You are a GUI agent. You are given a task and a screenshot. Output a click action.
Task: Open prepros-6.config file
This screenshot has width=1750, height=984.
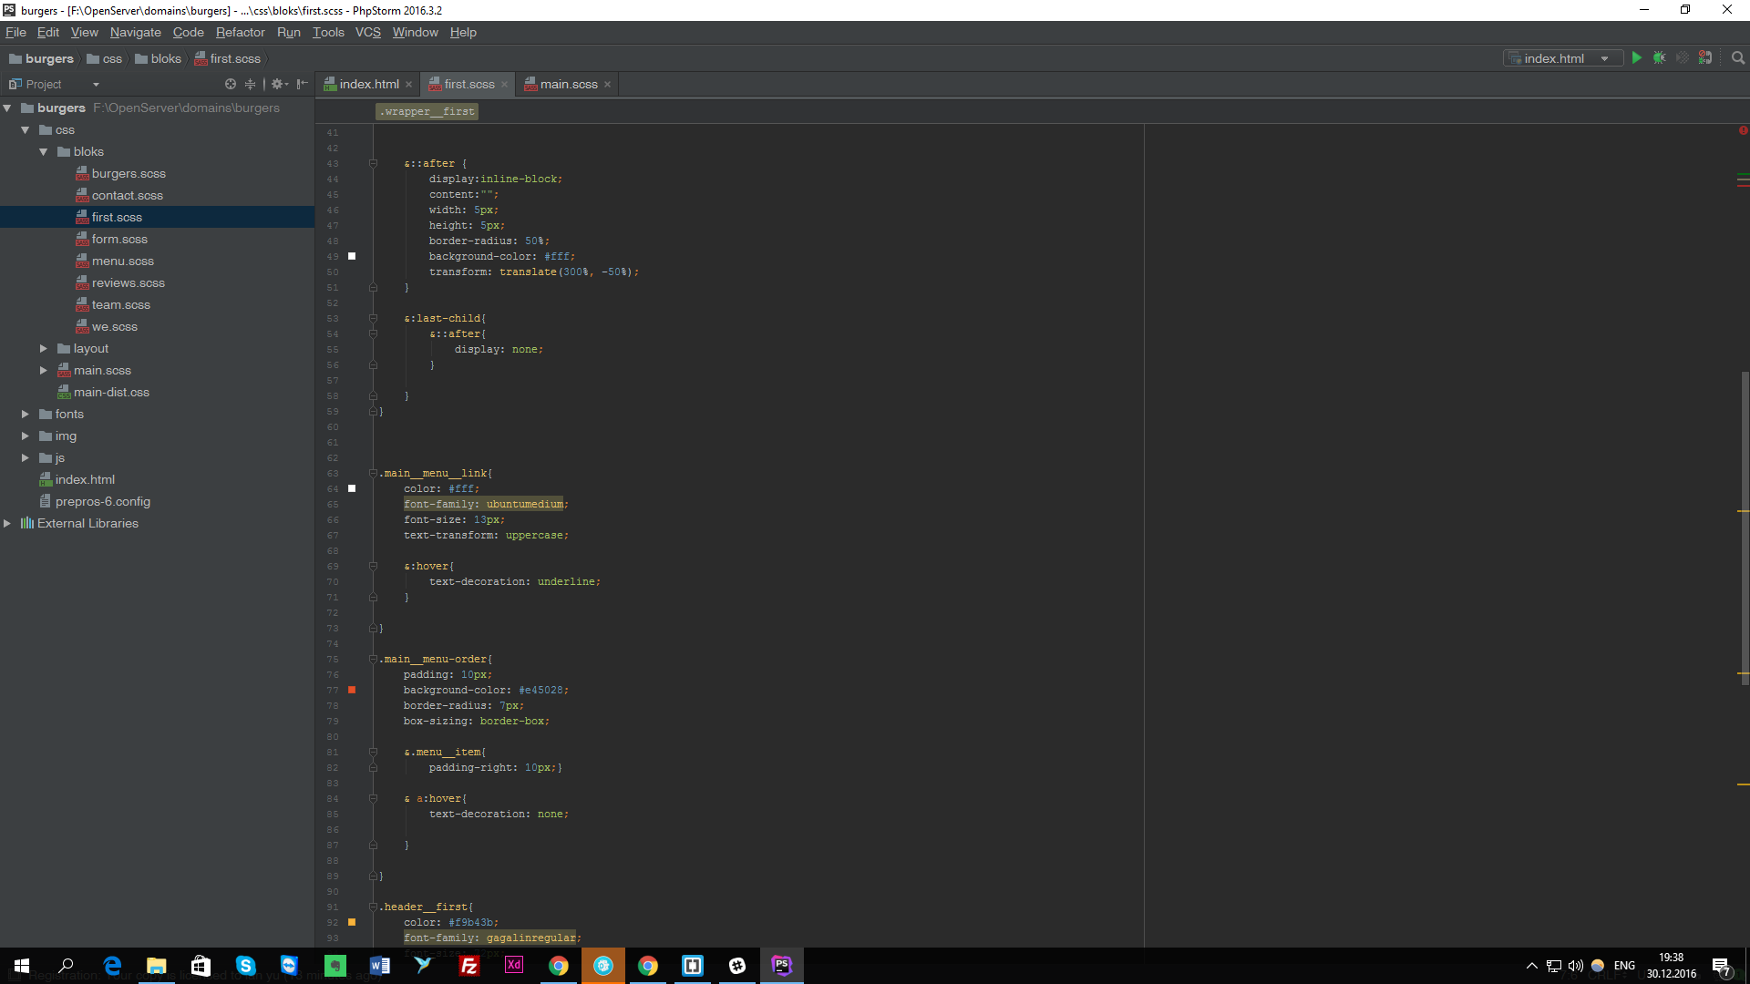pos(102,501)
